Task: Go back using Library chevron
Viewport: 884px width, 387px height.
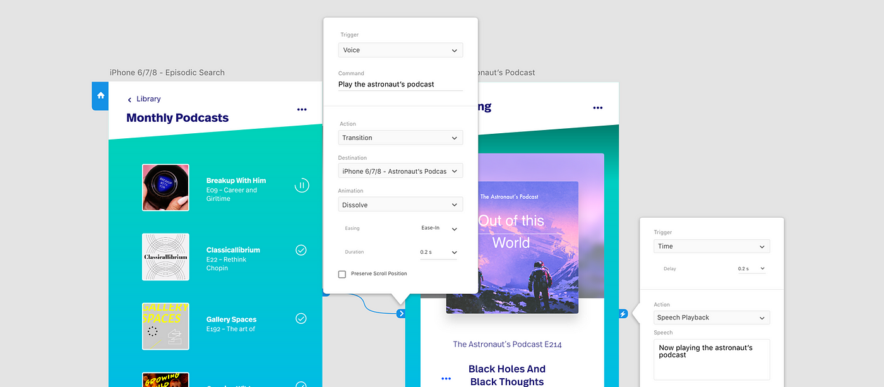Action: tap(129, 100)
